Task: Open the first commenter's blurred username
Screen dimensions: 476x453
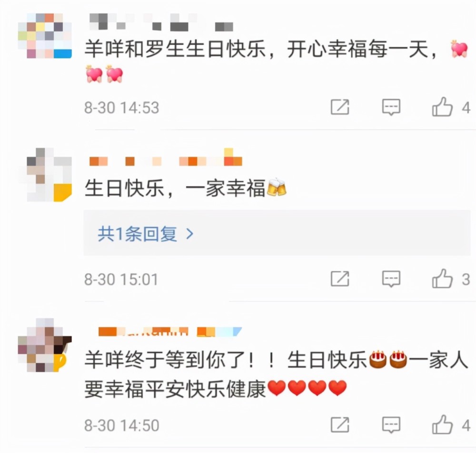Action: 161,22
